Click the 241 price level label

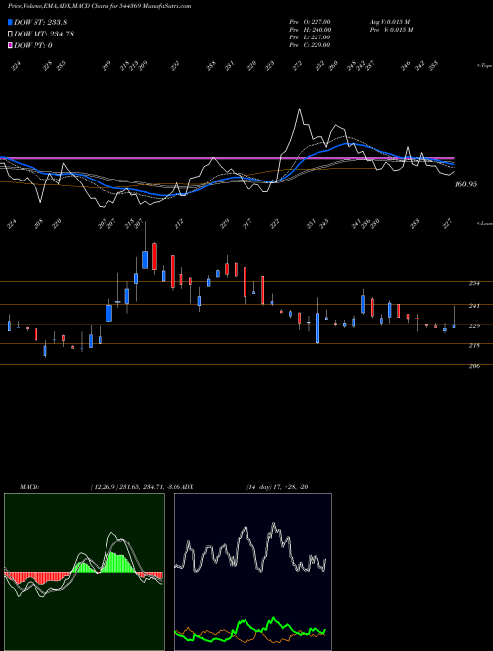pos(474,306)
